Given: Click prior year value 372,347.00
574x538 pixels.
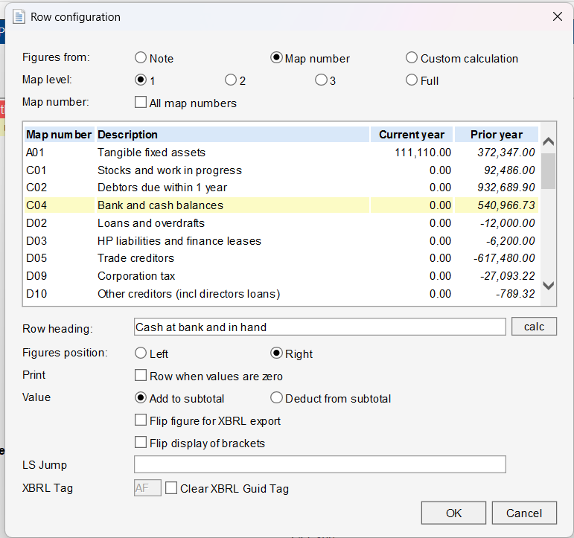Looking at the screenshot, I should click(506, 153).
